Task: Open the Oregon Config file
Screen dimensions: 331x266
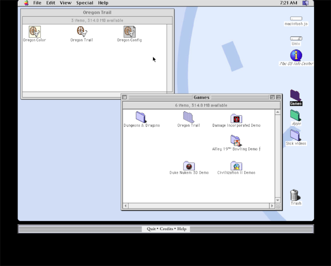Action: coord(129,31)
